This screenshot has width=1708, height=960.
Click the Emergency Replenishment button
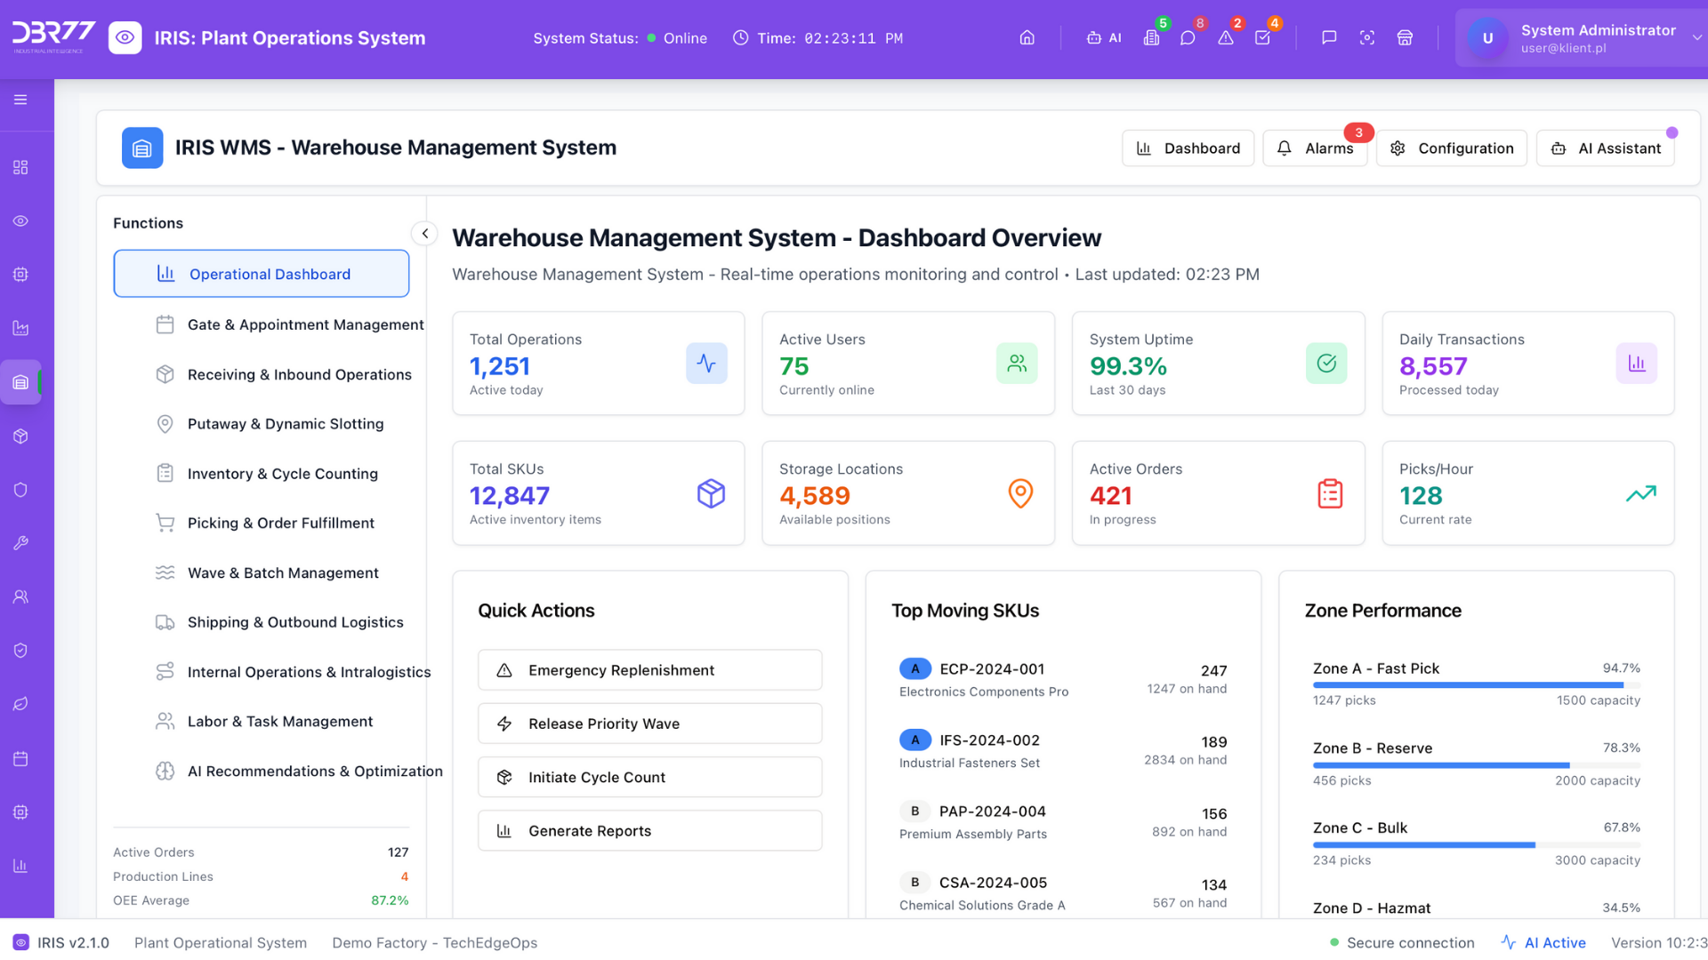click(649, 670)
